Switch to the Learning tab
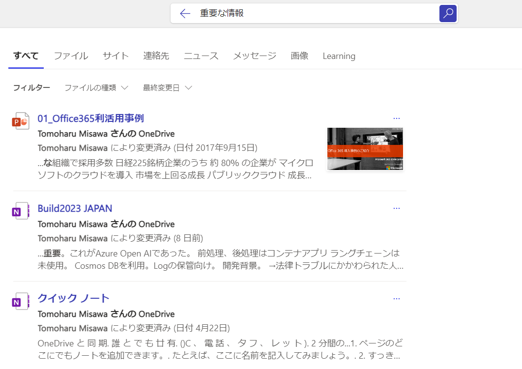 click(339, 56)
